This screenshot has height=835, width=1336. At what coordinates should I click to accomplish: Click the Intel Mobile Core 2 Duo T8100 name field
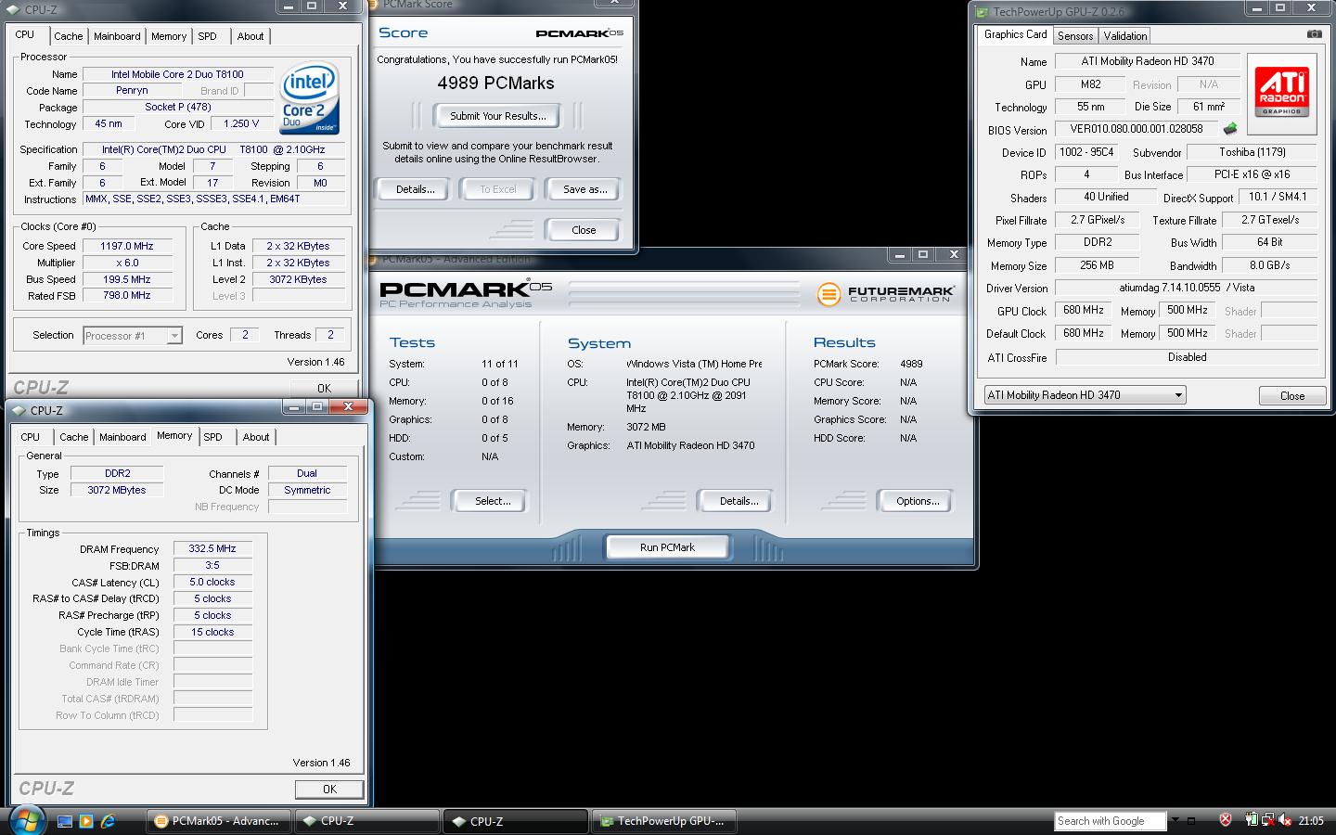[177, 74]
